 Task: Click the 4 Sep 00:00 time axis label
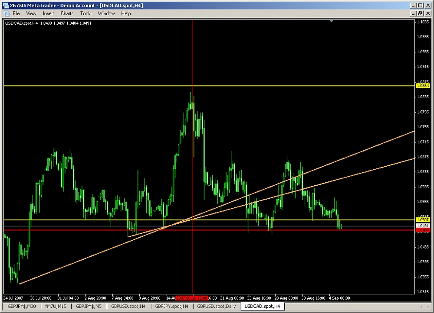click(339, 298)
